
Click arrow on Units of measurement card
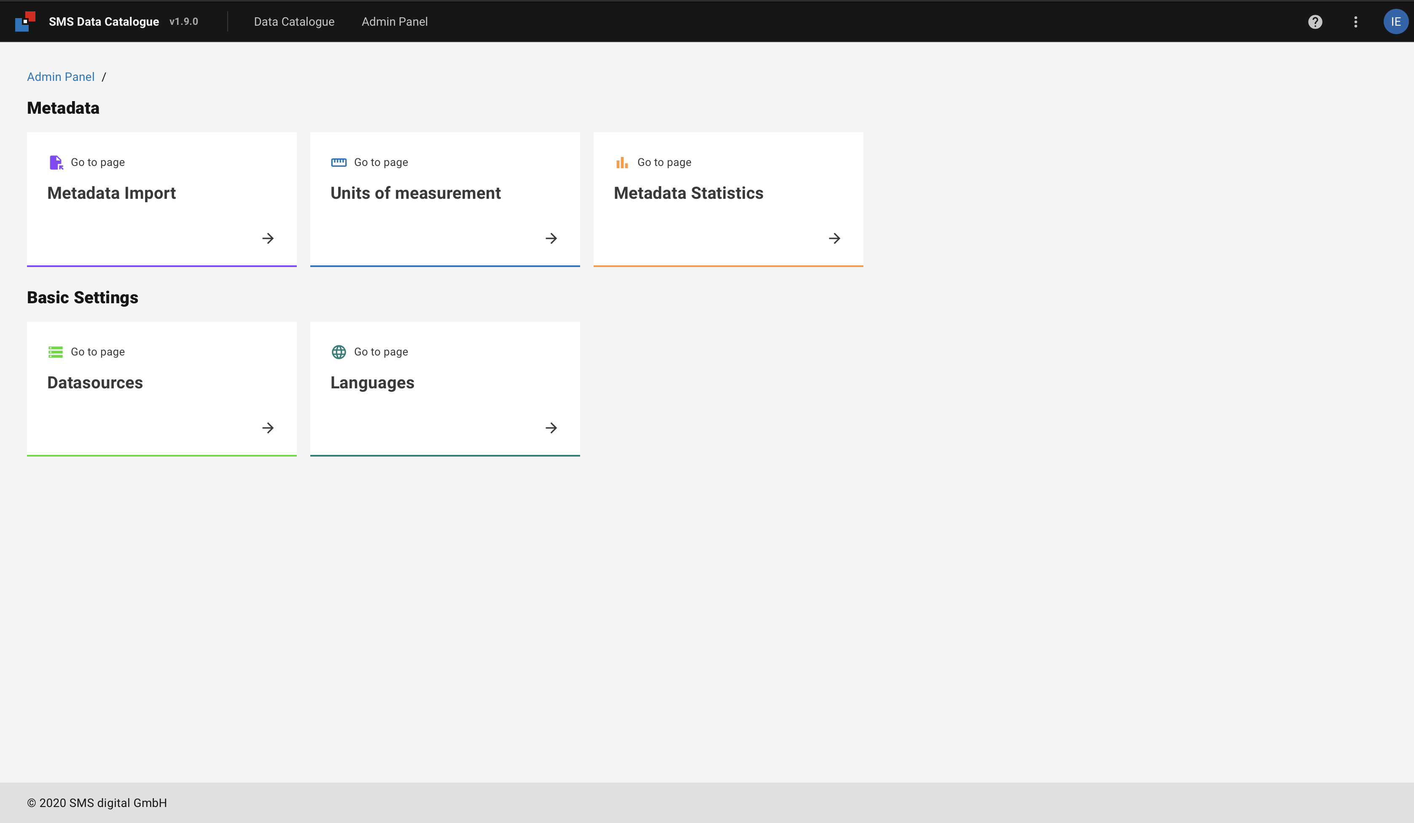point(551,238)
